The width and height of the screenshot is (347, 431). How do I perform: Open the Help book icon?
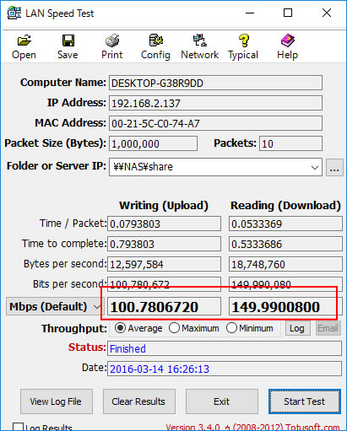click(x=288, y=40)
